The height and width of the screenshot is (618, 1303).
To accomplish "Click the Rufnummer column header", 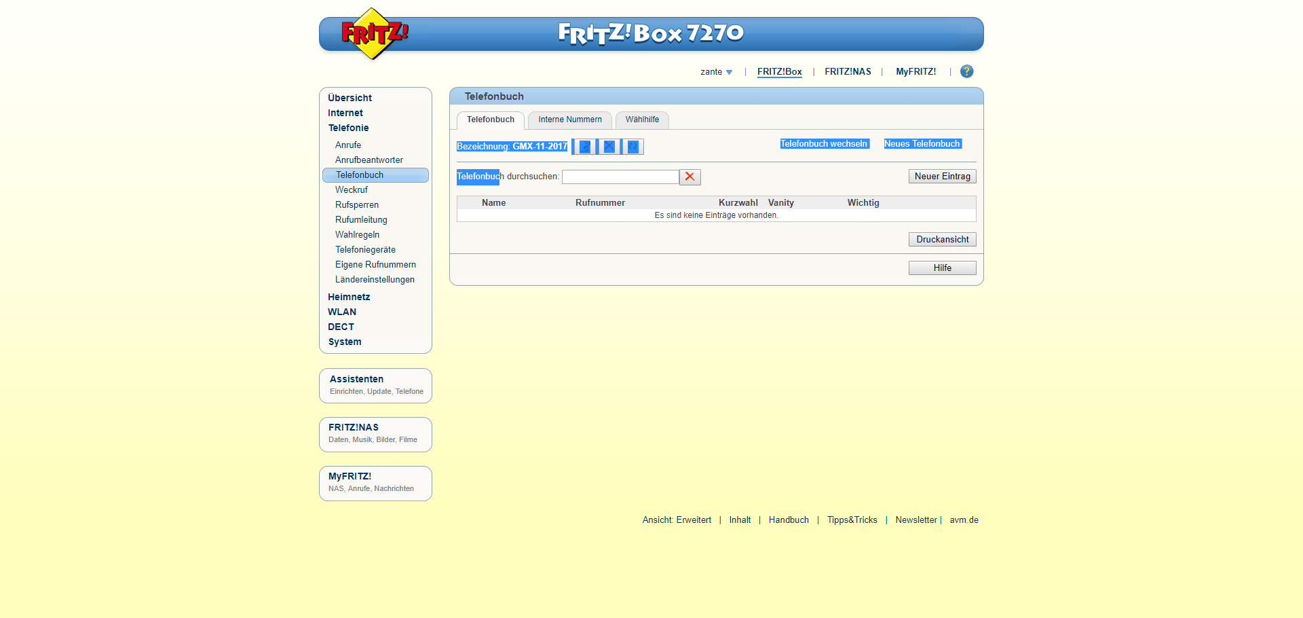I will coord(600,203).
